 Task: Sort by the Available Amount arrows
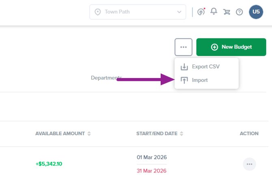coord(89,134)
